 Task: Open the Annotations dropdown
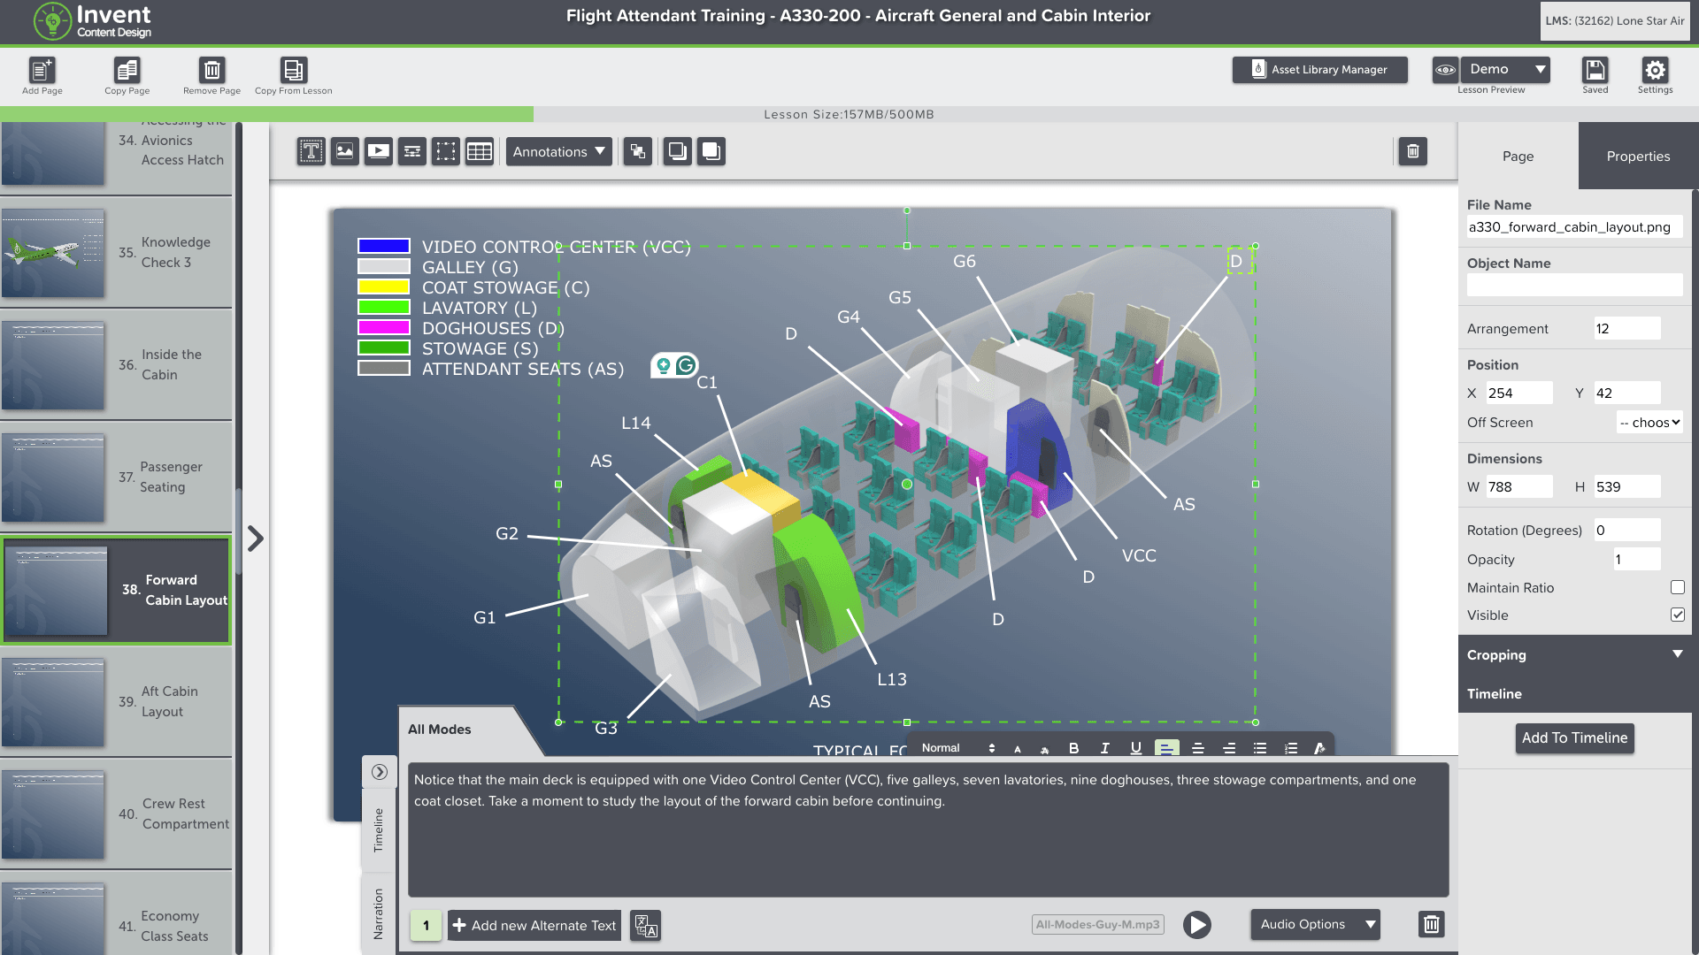pos(558,151)
